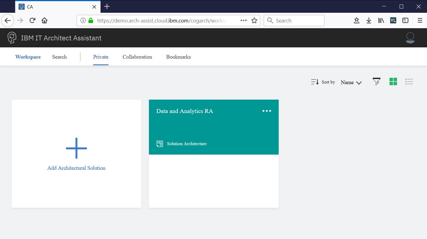Click the IBM IT Architect Assistant logo icon

[12, 38]
